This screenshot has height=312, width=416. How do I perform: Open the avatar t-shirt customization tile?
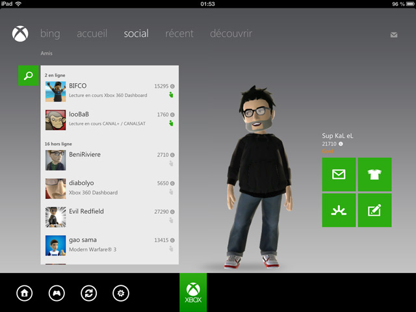(374, 174)
